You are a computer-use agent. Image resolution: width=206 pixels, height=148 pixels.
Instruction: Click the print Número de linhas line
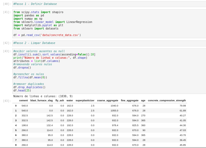coord(50,58)
